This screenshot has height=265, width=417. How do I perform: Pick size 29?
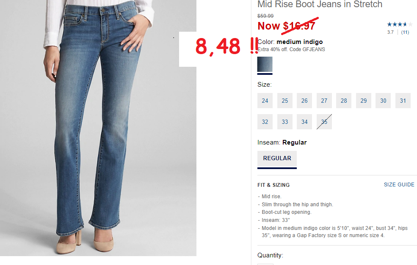[364, 101]
